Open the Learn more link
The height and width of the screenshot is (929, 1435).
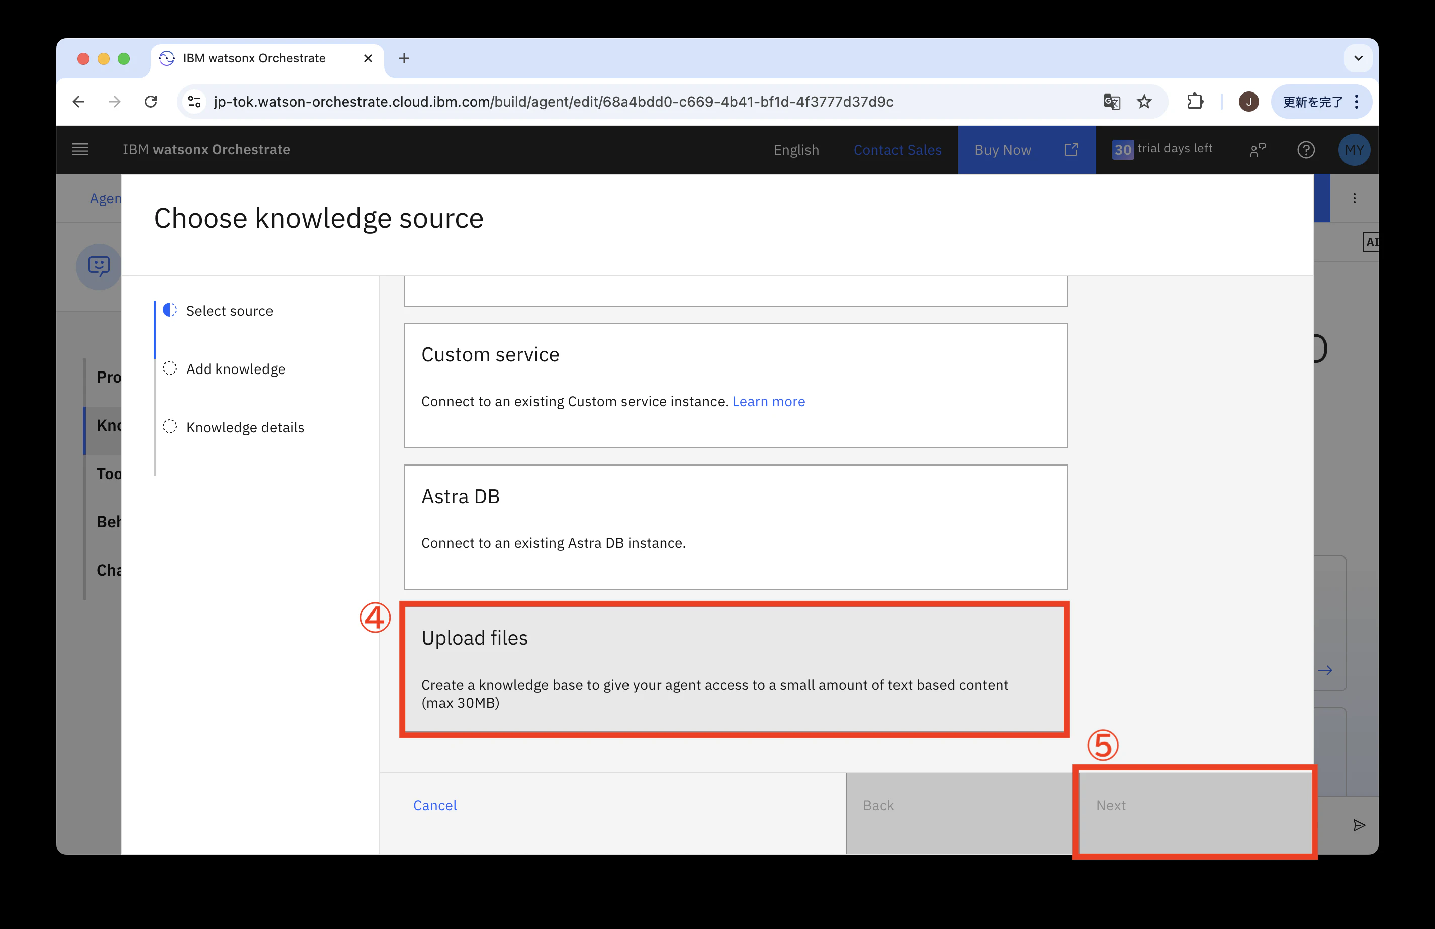click(768, 401)
